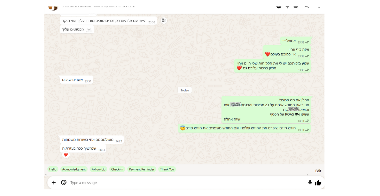Image resolution: width=380 pixels, height=196 pixels.
Task: Start voice recording with the microphone icon
Action: [x=310, y=183]
